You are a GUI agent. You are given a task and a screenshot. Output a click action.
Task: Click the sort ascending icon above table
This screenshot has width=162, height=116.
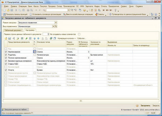[x=43, y=38]
